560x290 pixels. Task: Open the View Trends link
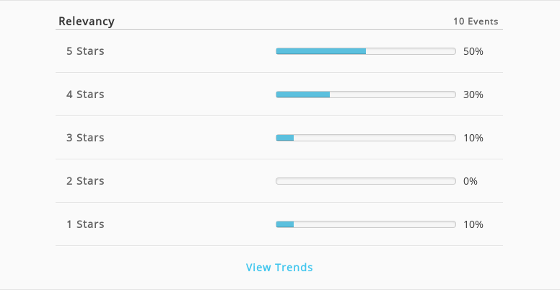click(x=279, y=267)
